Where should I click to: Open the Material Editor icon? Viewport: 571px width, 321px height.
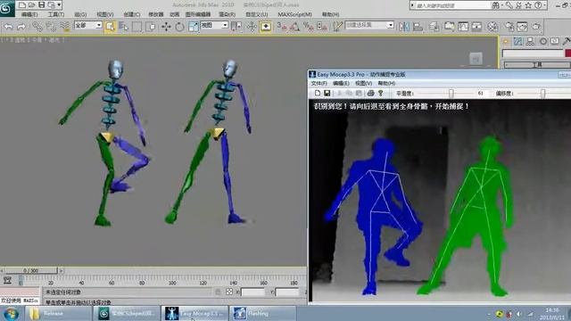[x=492, y=27]
